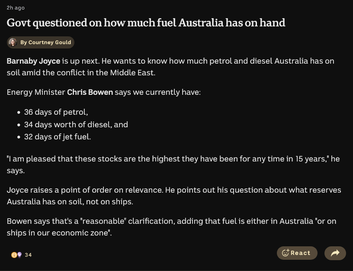
Task: Click the paragraph about Joyce's point of order
Action: [174, 190]
